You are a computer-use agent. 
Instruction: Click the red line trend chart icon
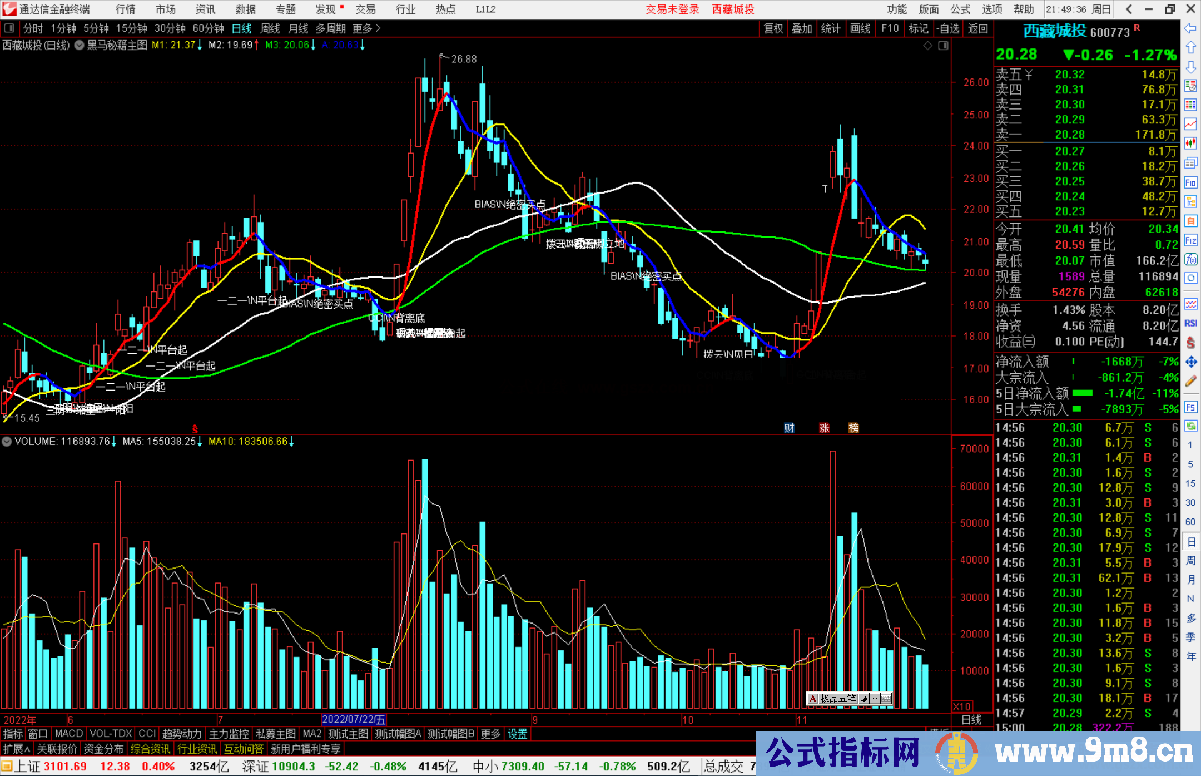(1190, 123)
